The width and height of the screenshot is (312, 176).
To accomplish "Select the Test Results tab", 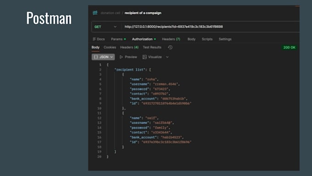I will click(152, 47).
